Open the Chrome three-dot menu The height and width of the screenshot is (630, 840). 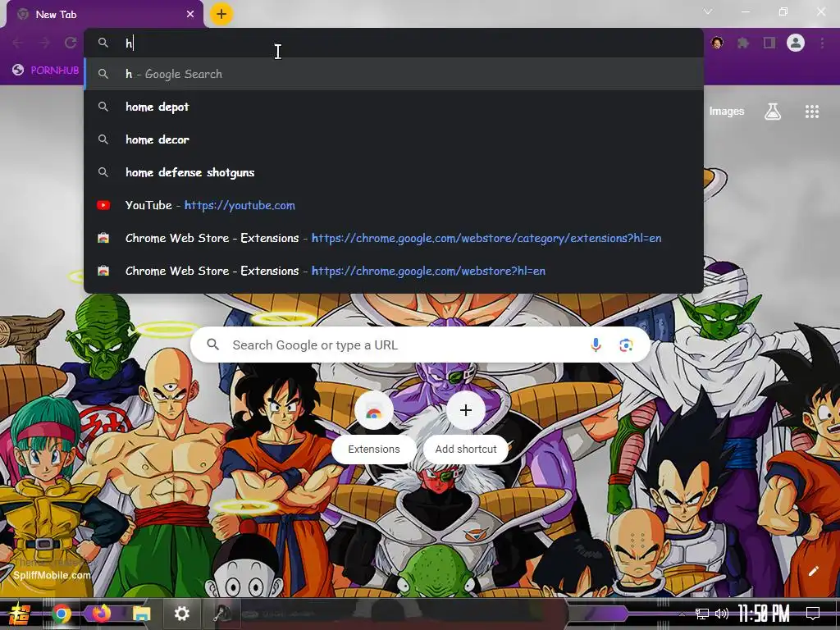tap(822, 43)
